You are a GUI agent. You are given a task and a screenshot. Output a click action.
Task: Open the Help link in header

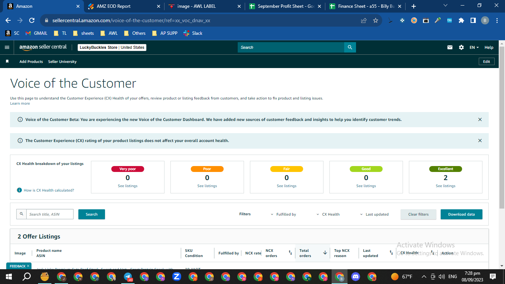[x=489, y=47]
